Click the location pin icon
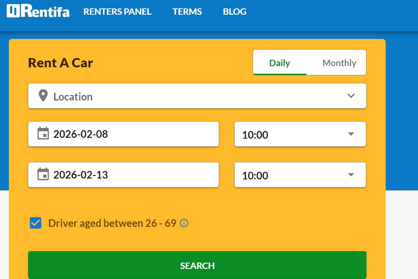The image size is (418, 279). coord(43,96)
